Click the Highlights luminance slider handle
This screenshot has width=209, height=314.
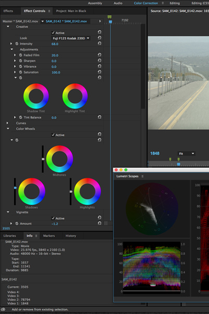tap(71, 192)
